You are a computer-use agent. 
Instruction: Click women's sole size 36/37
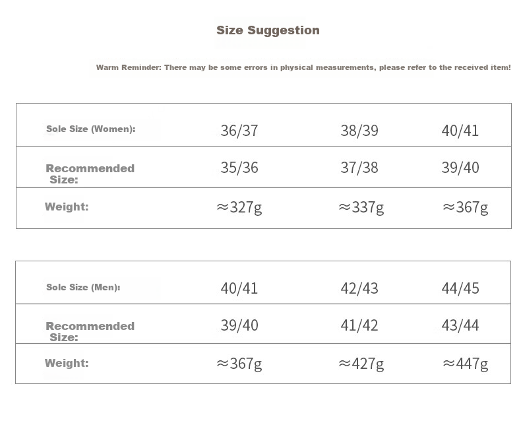(x=239, y=131)
